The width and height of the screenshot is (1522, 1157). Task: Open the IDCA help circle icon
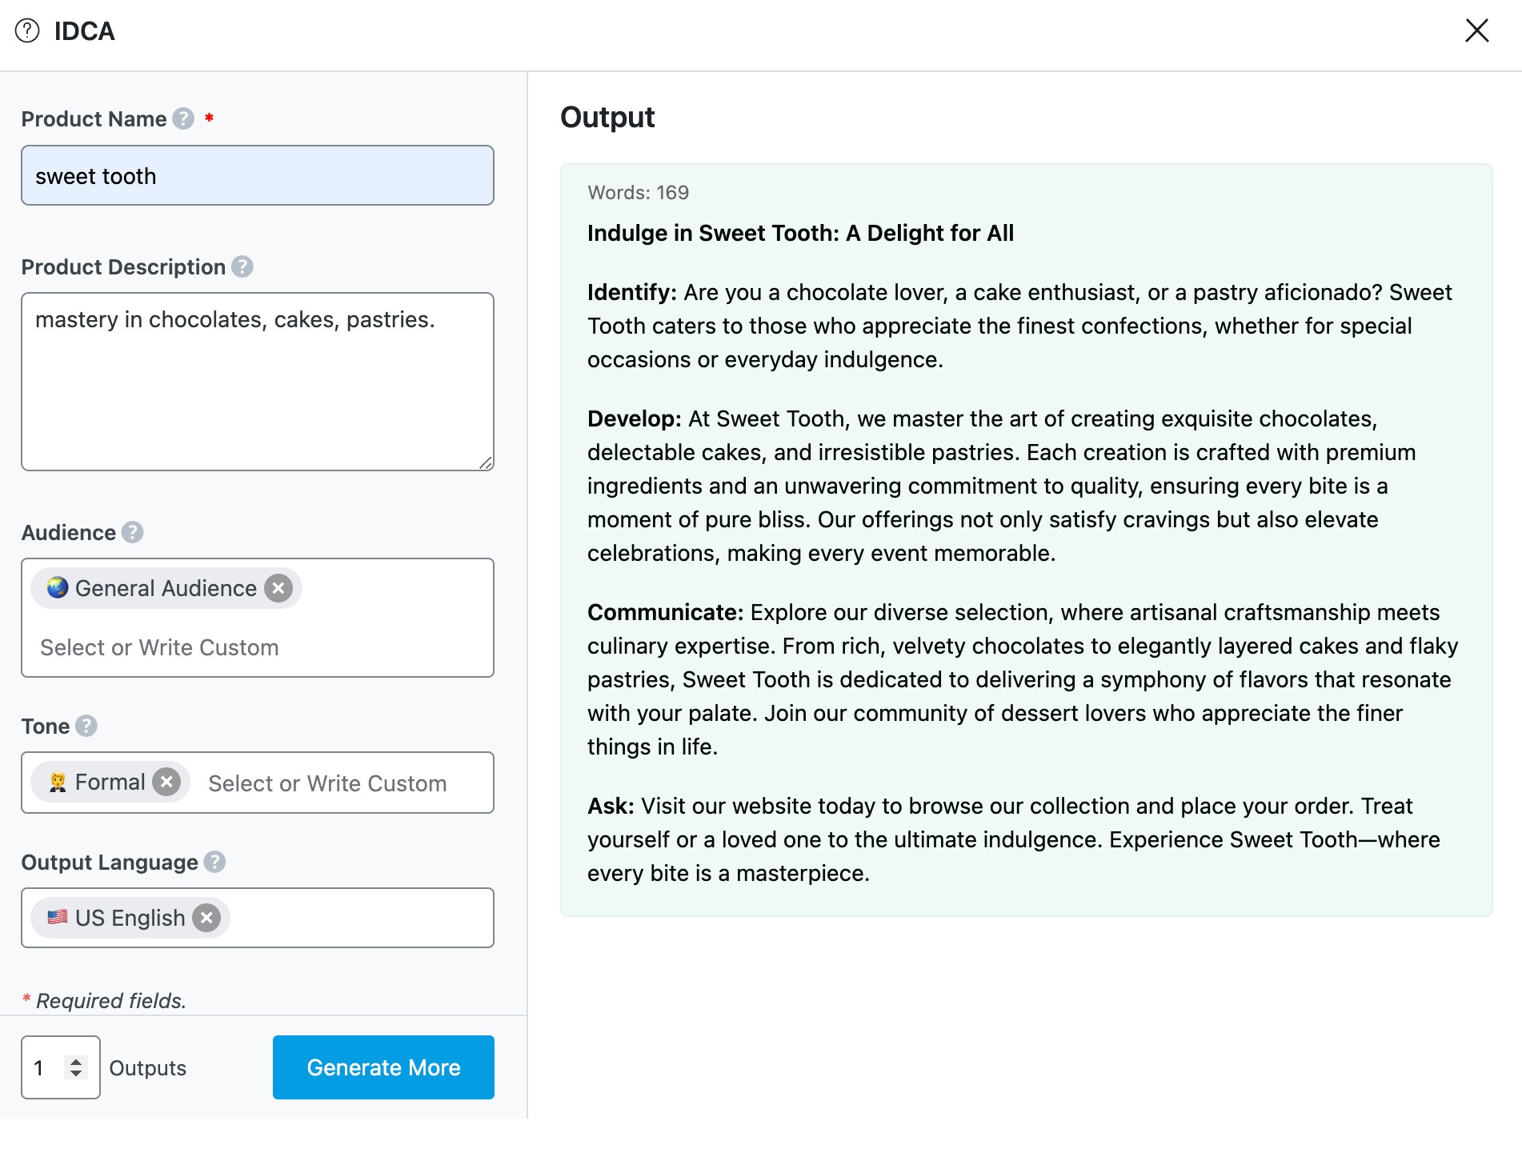[27, 31]
